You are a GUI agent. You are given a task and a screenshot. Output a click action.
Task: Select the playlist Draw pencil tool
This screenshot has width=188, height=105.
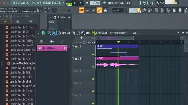click(50, 33)
